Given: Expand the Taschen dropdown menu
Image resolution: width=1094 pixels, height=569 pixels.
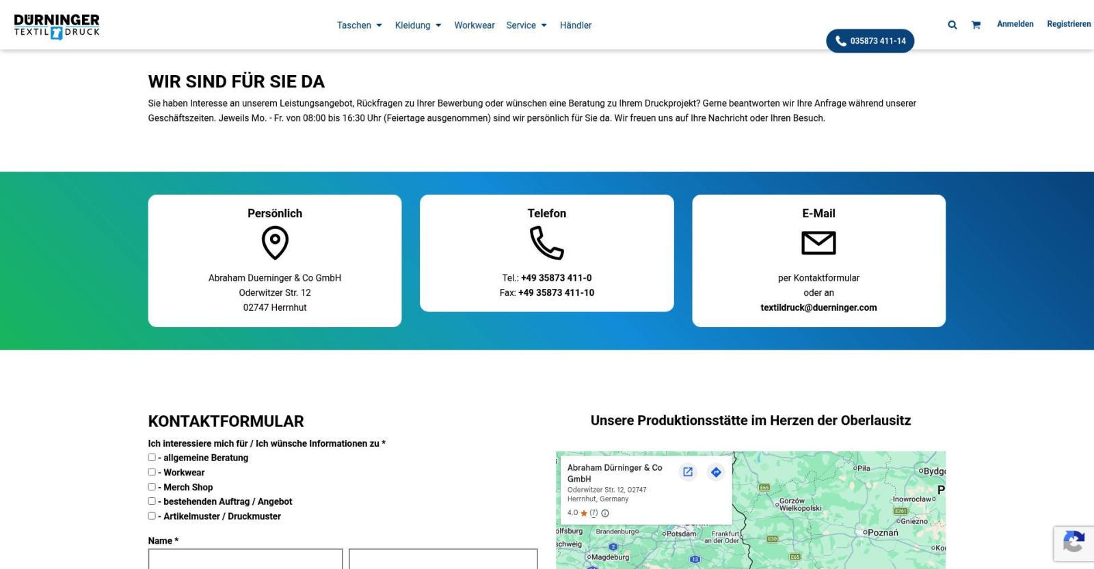Looking at the screenshot, I should pyautogui.click(x=359, y=25).
